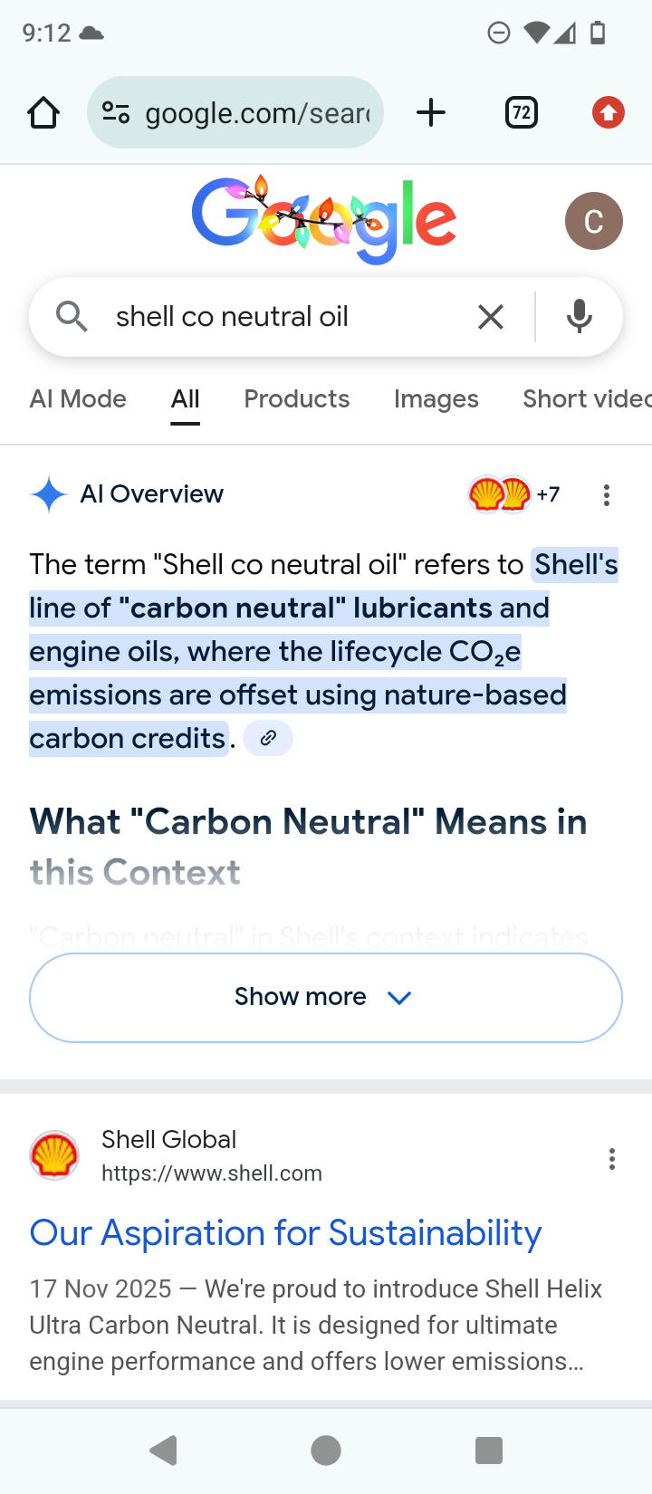
Task: Switch to the AI Mode tab
Action: [x=78, y=399]
